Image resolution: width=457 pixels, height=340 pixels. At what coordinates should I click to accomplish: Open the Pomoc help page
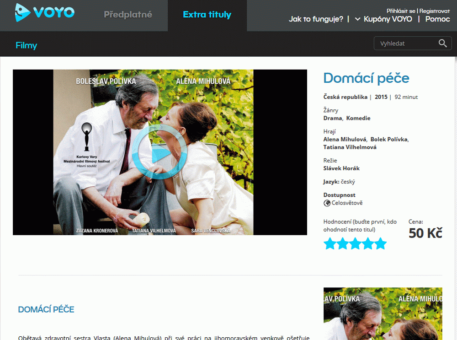[437, 19]
